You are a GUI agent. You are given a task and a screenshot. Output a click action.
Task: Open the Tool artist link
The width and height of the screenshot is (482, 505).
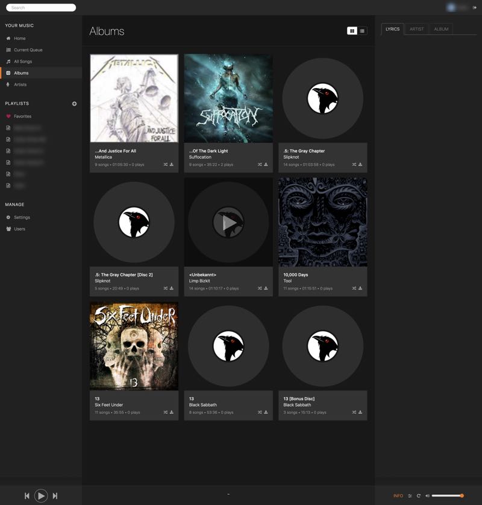pos(287,281)
